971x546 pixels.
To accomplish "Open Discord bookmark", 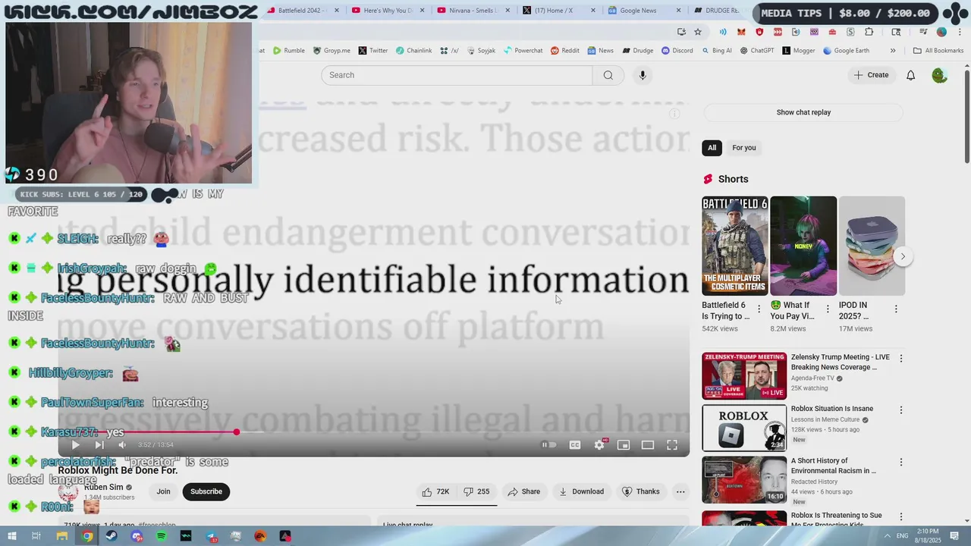I will pos(677,51).
